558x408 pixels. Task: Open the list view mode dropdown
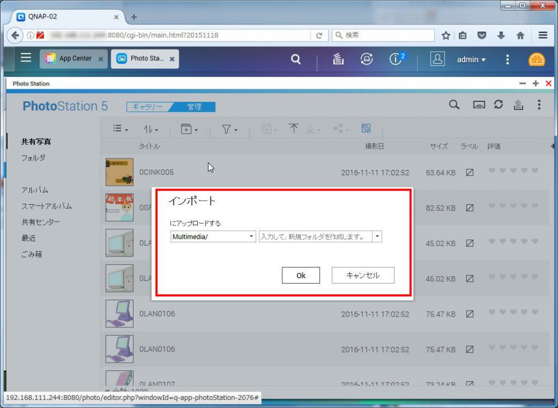click(120, 129)
